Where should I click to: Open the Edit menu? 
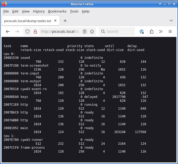tap(15, 11)
